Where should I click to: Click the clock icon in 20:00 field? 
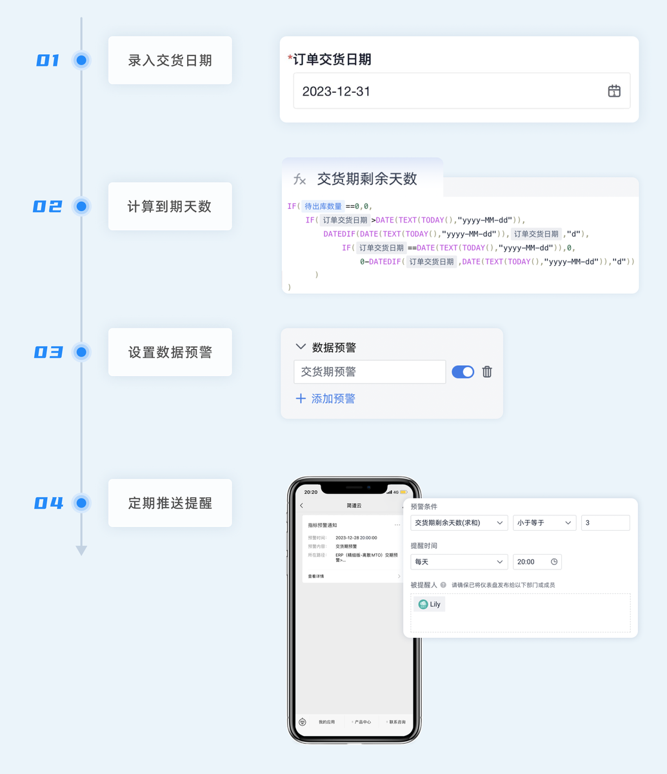tap(553, 562)
